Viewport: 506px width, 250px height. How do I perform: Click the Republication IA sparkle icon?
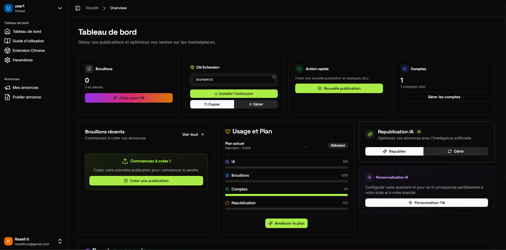coord(370,134)
